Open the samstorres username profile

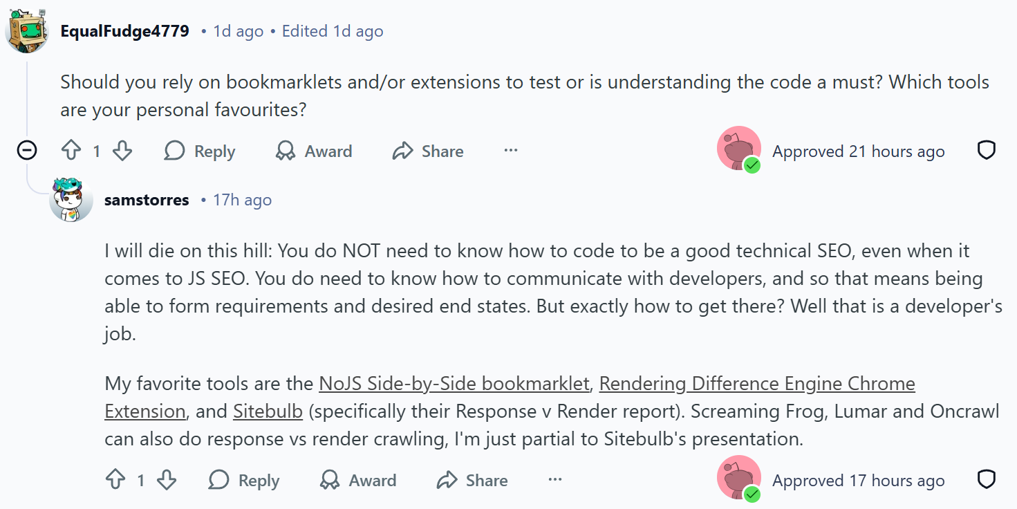tap(147, 200)
